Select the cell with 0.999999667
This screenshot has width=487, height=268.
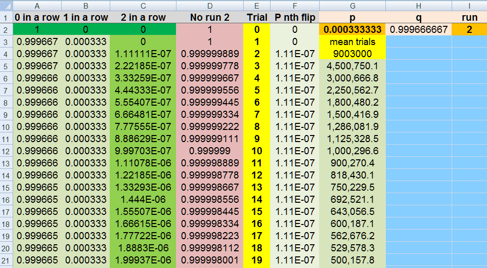point(210,78)
